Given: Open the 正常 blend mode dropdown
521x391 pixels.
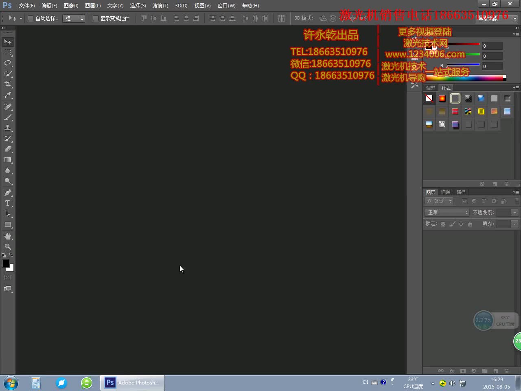Looking at the screenshot, I should (447, 213).
